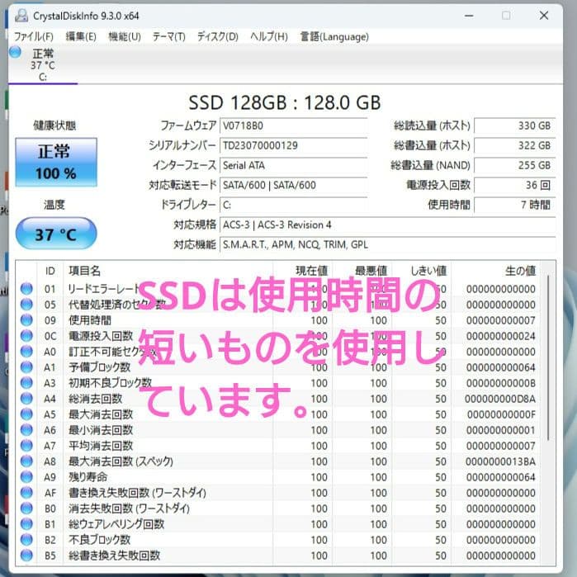
Task: Click the status icon of row 01 リードエラーレート
Action: coord(26,289)
